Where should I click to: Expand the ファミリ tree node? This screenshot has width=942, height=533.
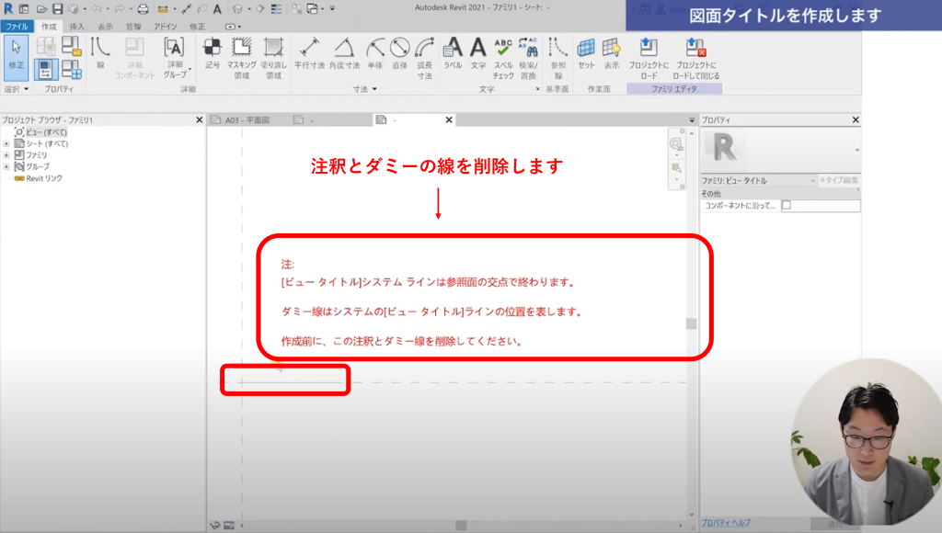point(6,155)
